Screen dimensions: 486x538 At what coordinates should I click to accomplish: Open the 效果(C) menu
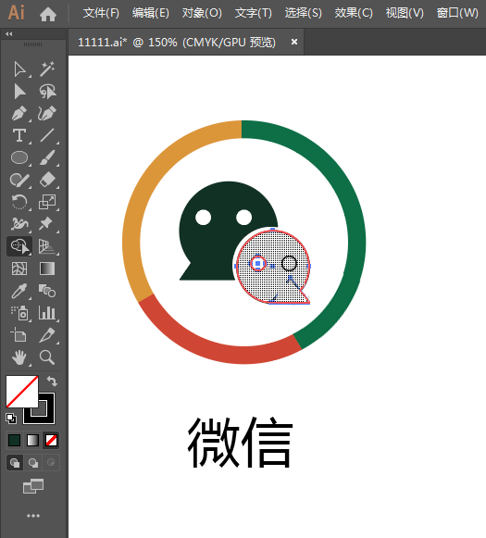pos(354,13)
